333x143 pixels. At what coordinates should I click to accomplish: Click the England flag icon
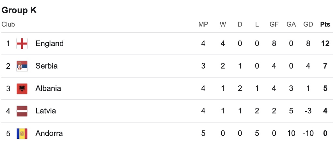(x=22, y=44)
